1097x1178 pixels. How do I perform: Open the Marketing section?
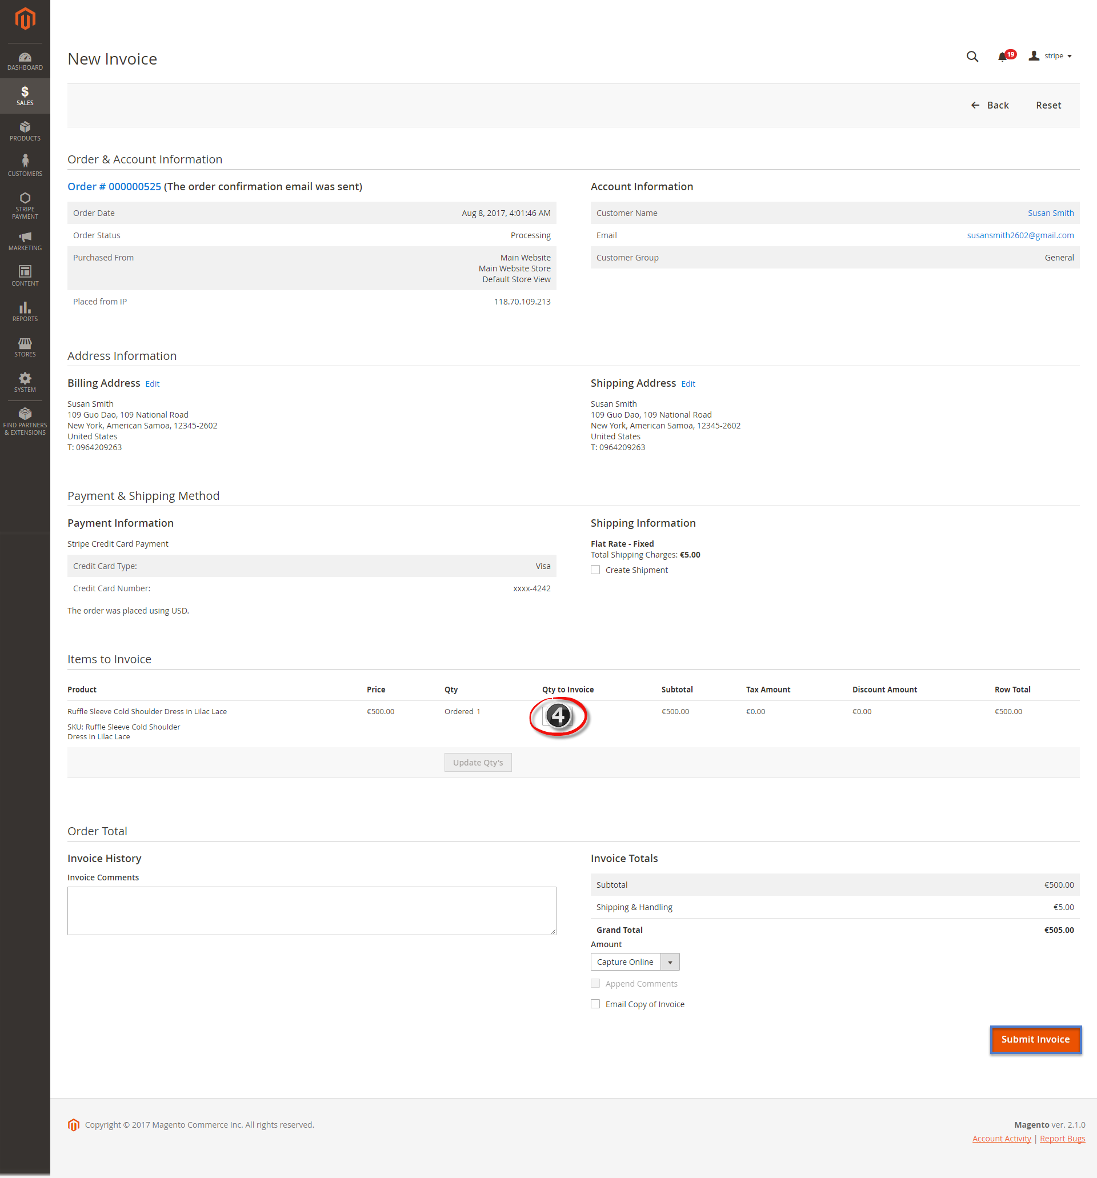point(25,241)
